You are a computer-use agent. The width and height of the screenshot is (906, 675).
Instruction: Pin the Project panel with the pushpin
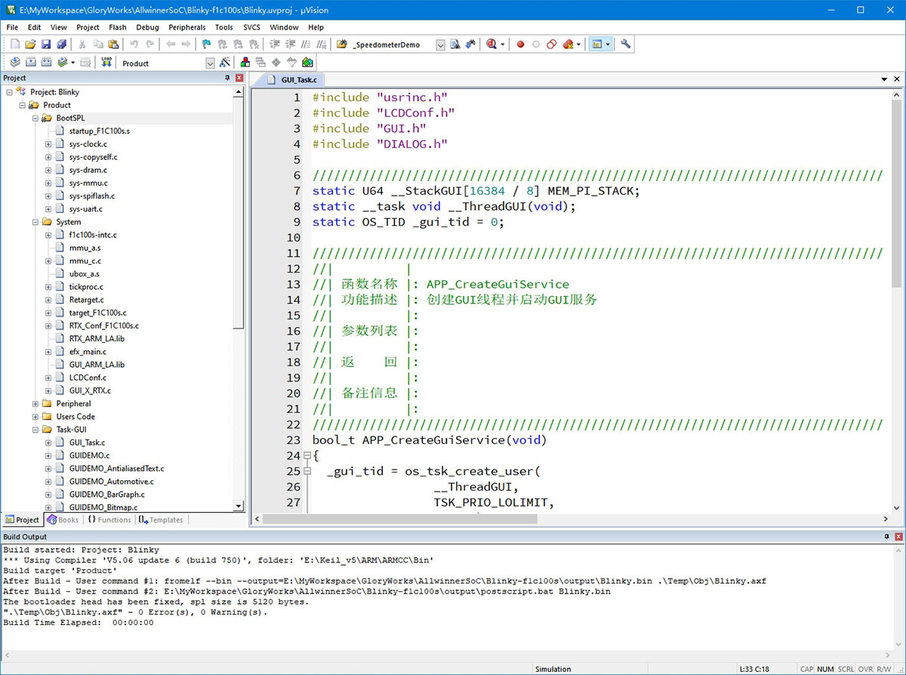pyautogui.click(x=227, y=78)
